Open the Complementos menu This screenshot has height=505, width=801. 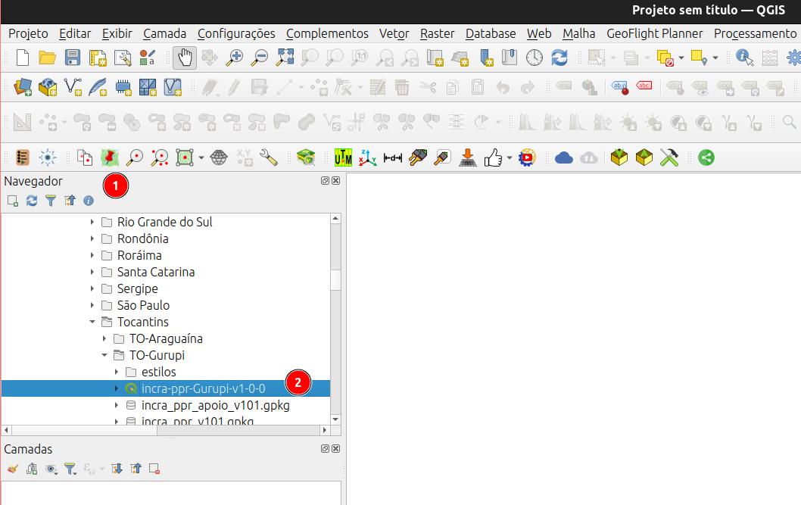327,34
